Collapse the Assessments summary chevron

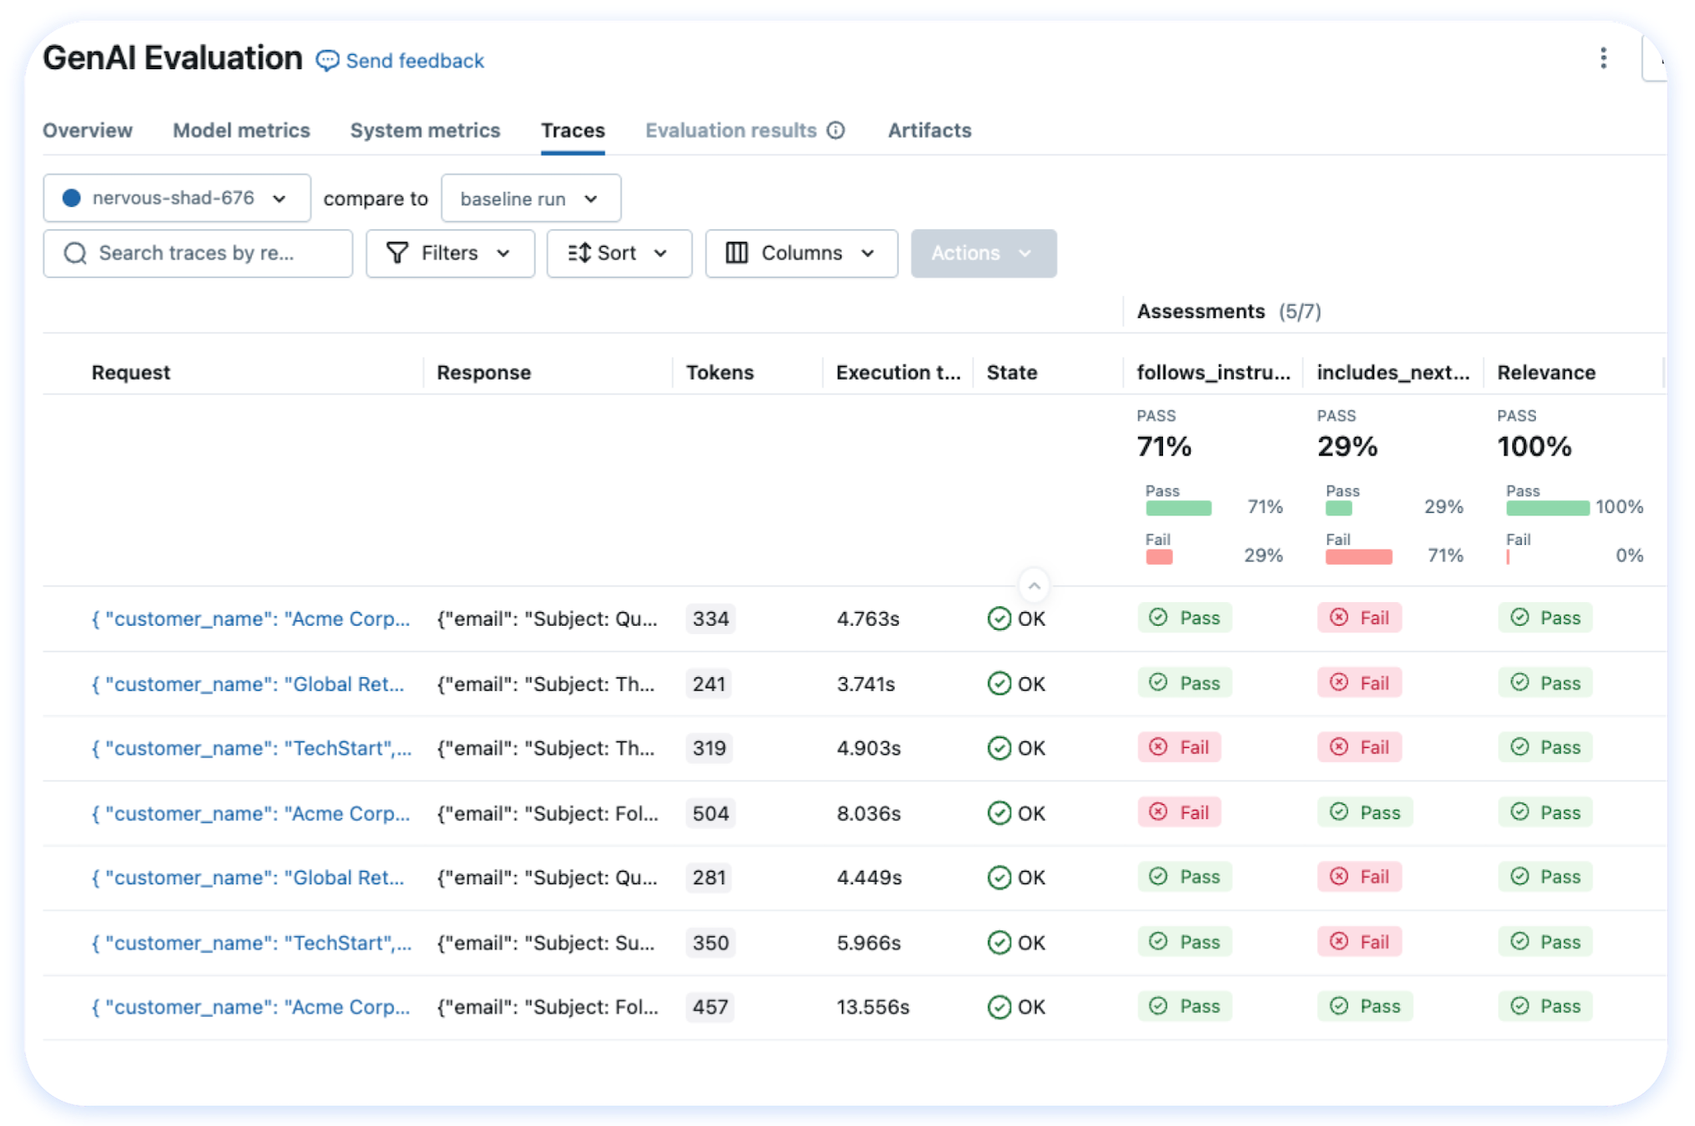pos(1034,586)
